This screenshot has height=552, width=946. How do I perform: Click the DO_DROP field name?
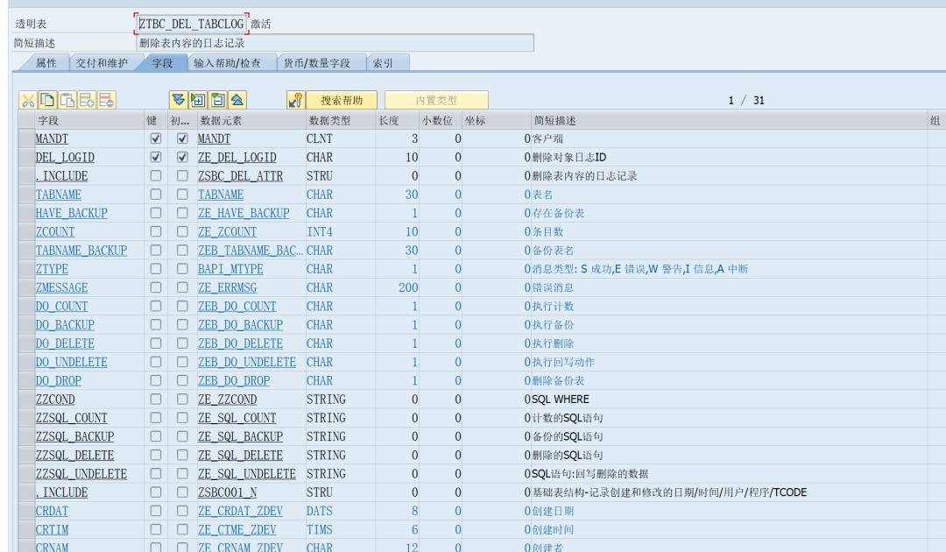(x=59, y=380)
